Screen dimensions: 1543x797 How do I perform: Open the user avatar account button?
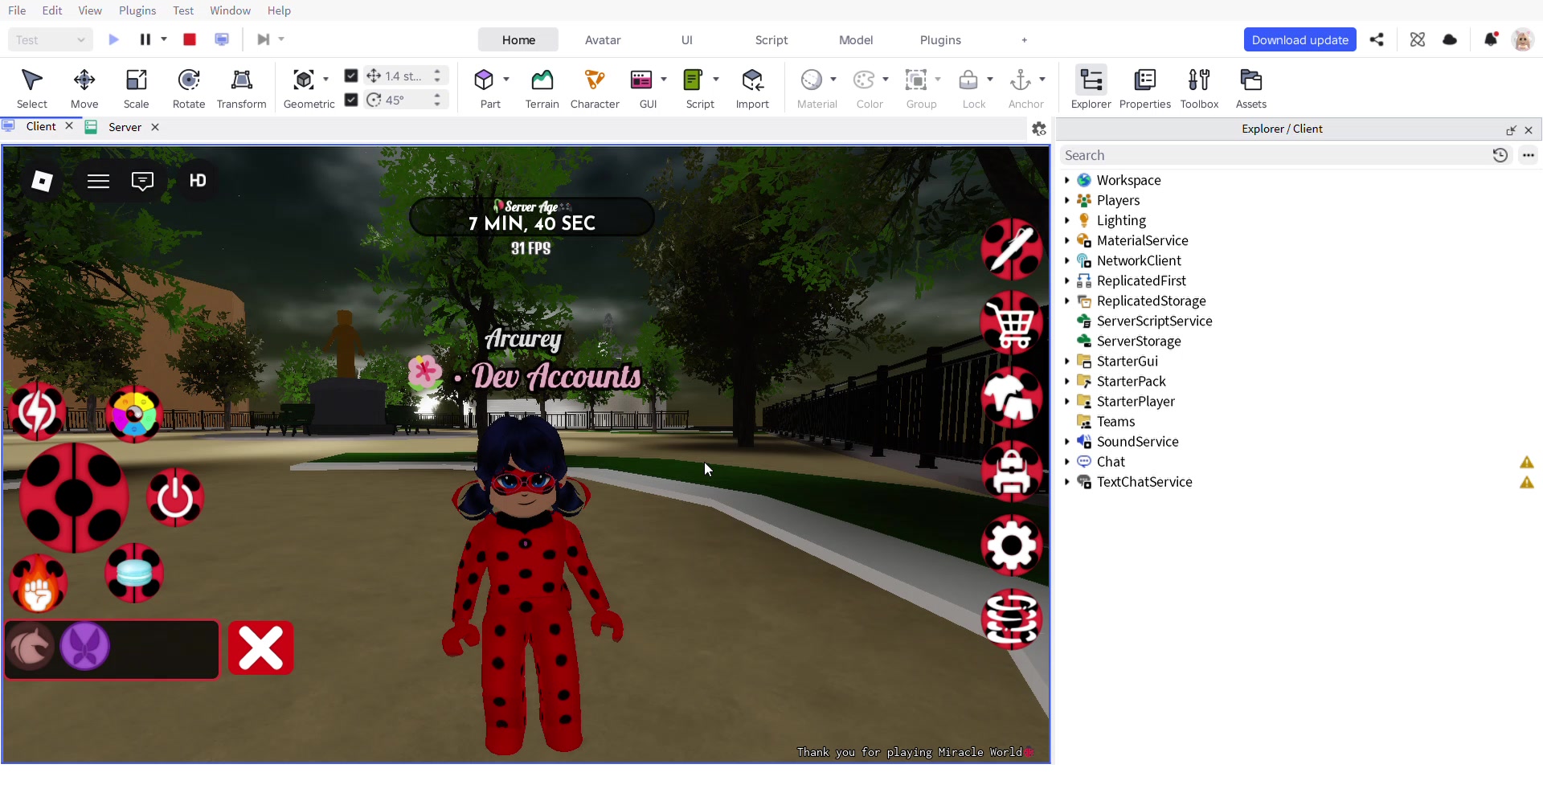coord(1522,39)
